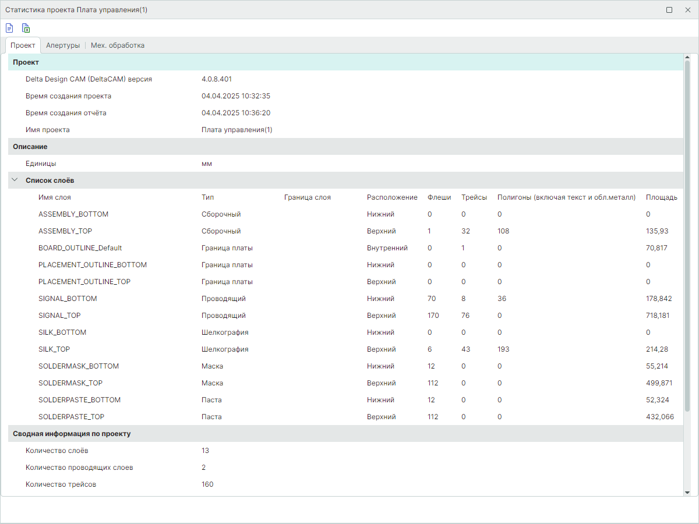The width and height of the screenshot is (699, 524).
Task: Maximize the project statistics window
Action: [669, 10]
